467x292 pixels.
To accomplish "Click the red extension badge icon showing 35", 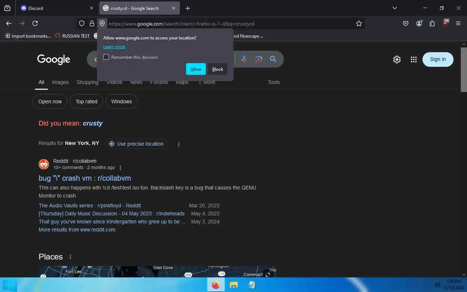I will coord(445,23).
